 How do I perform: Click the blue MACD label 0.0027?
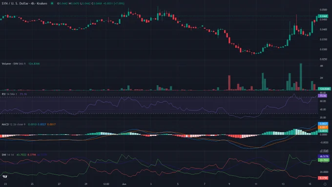(x=323, y=124)
